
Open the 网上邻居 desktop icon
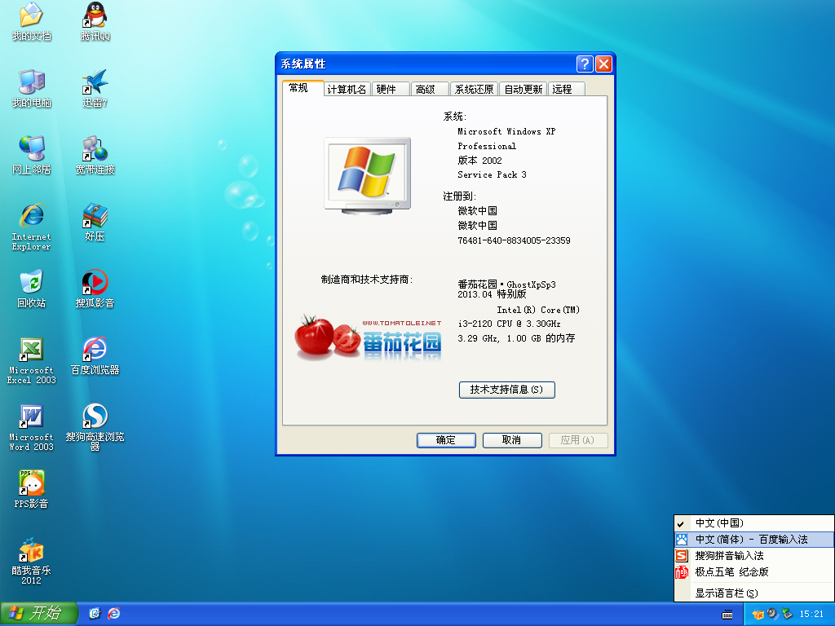click(32, 155)
